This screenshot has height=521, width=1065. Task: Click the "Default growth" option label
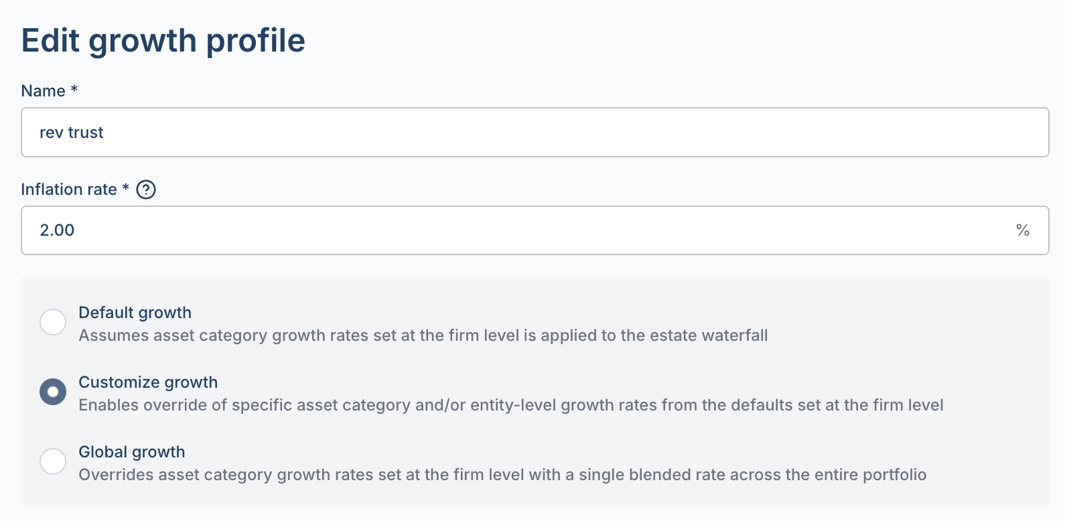click(x=135, y=313)
